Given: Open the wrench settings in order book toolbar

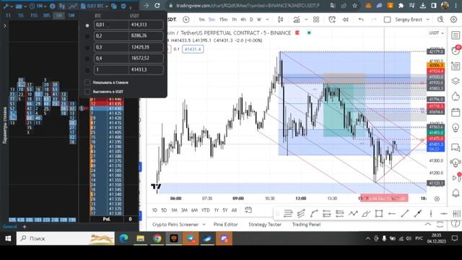Looking at the screenshot, I should click(6, 6).
